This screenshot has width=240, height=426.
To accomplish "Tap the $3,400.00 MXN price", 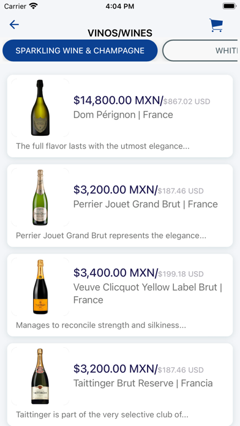I will click(x=116, y=272).
